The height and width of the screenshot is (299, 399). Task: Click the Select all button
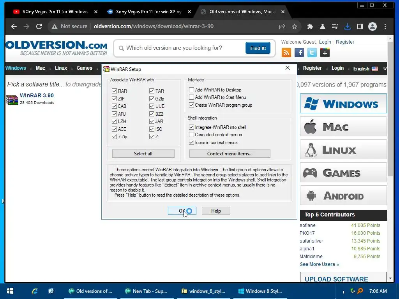[143, 153]
